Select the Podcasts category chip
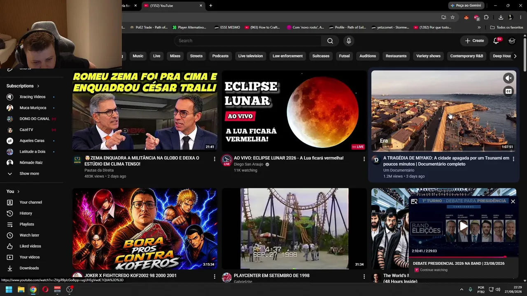The image size is (527, 296). point(220,56)
